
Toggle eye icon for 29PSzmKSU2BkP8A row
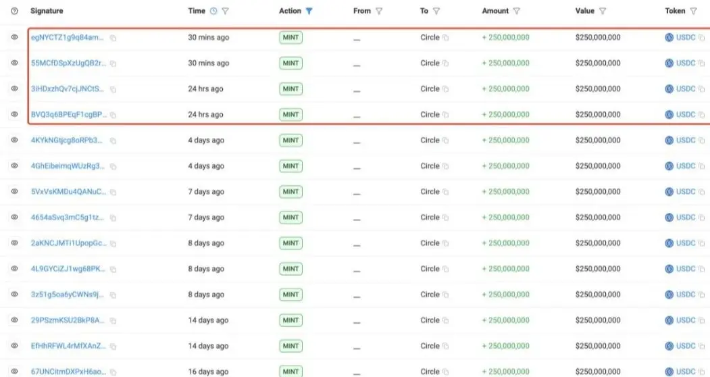(x=15, y=320)
